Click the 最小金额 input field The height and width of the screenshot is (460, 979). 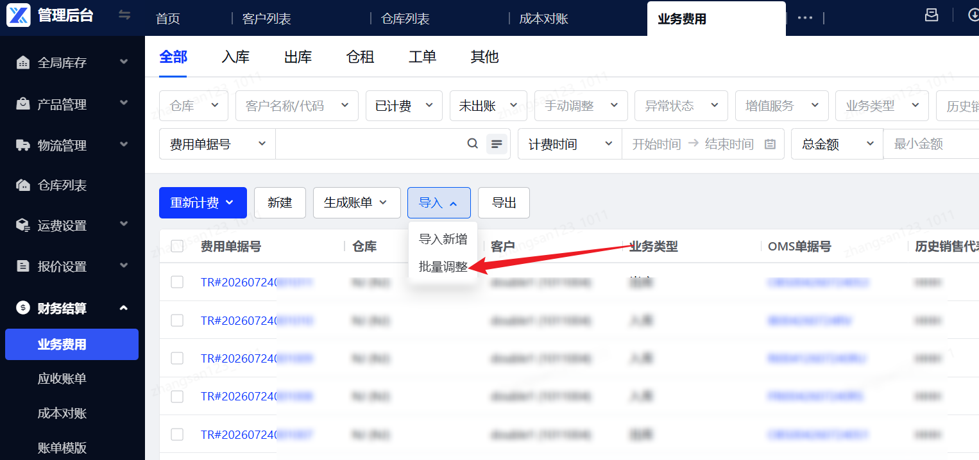[x=932, y=144]
